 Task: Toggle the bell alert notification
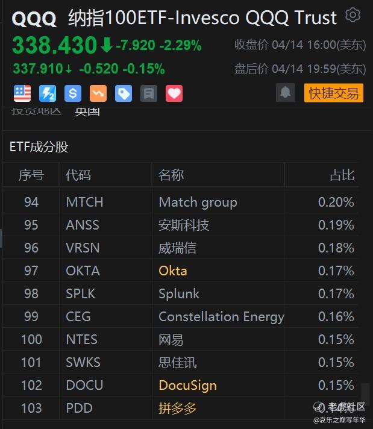point(286,93)
